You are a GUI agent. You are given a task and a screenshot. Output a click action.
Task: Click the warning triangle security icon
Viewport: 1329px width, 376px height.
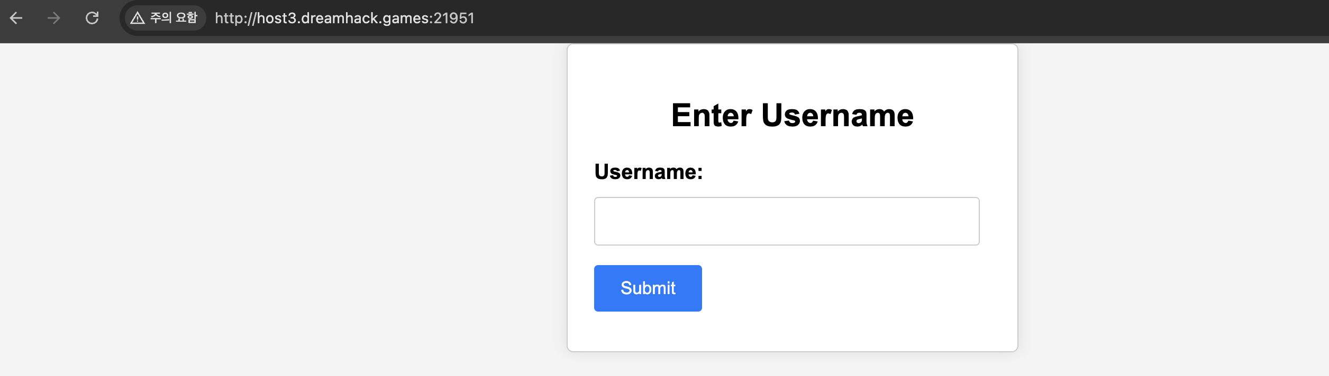point(138,18)
